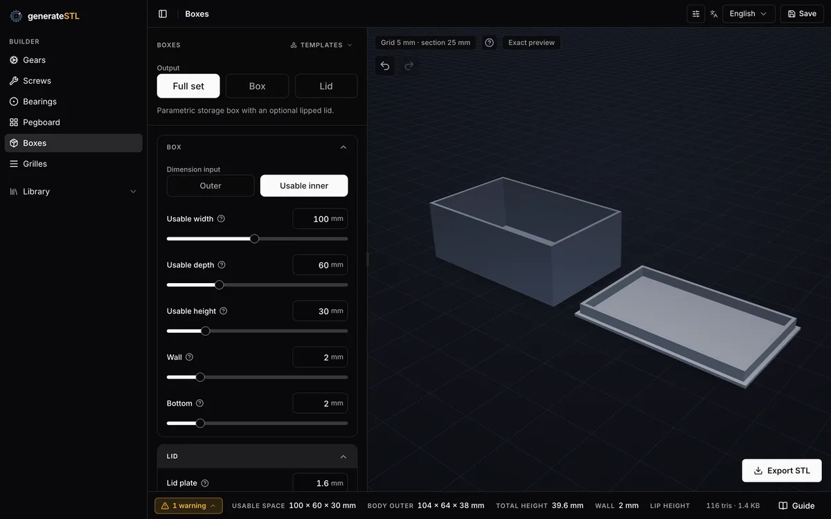This screenshot has height=519, width=831.
Task: Click the Usable width slider handle
Action: [254, 239]
